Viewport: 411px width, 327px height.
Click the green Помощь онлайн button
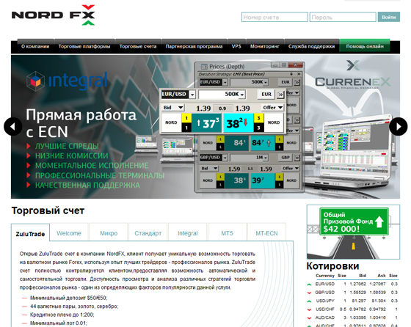pyautogui.click(x=365, y=46)
